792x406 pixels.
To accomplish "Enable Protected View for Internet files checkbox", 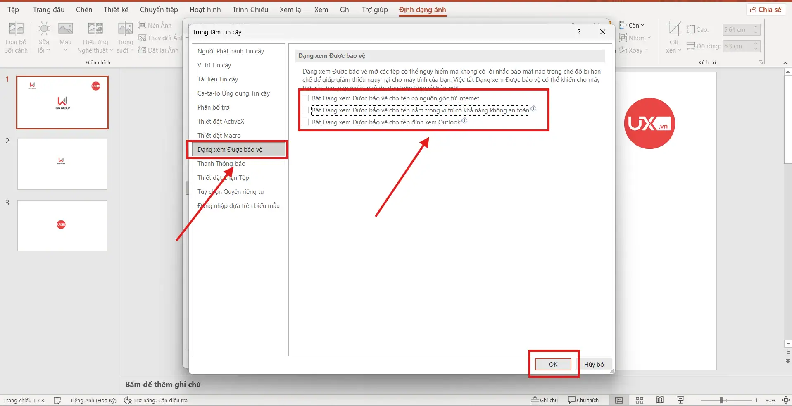I will click(x=306, y=98).
